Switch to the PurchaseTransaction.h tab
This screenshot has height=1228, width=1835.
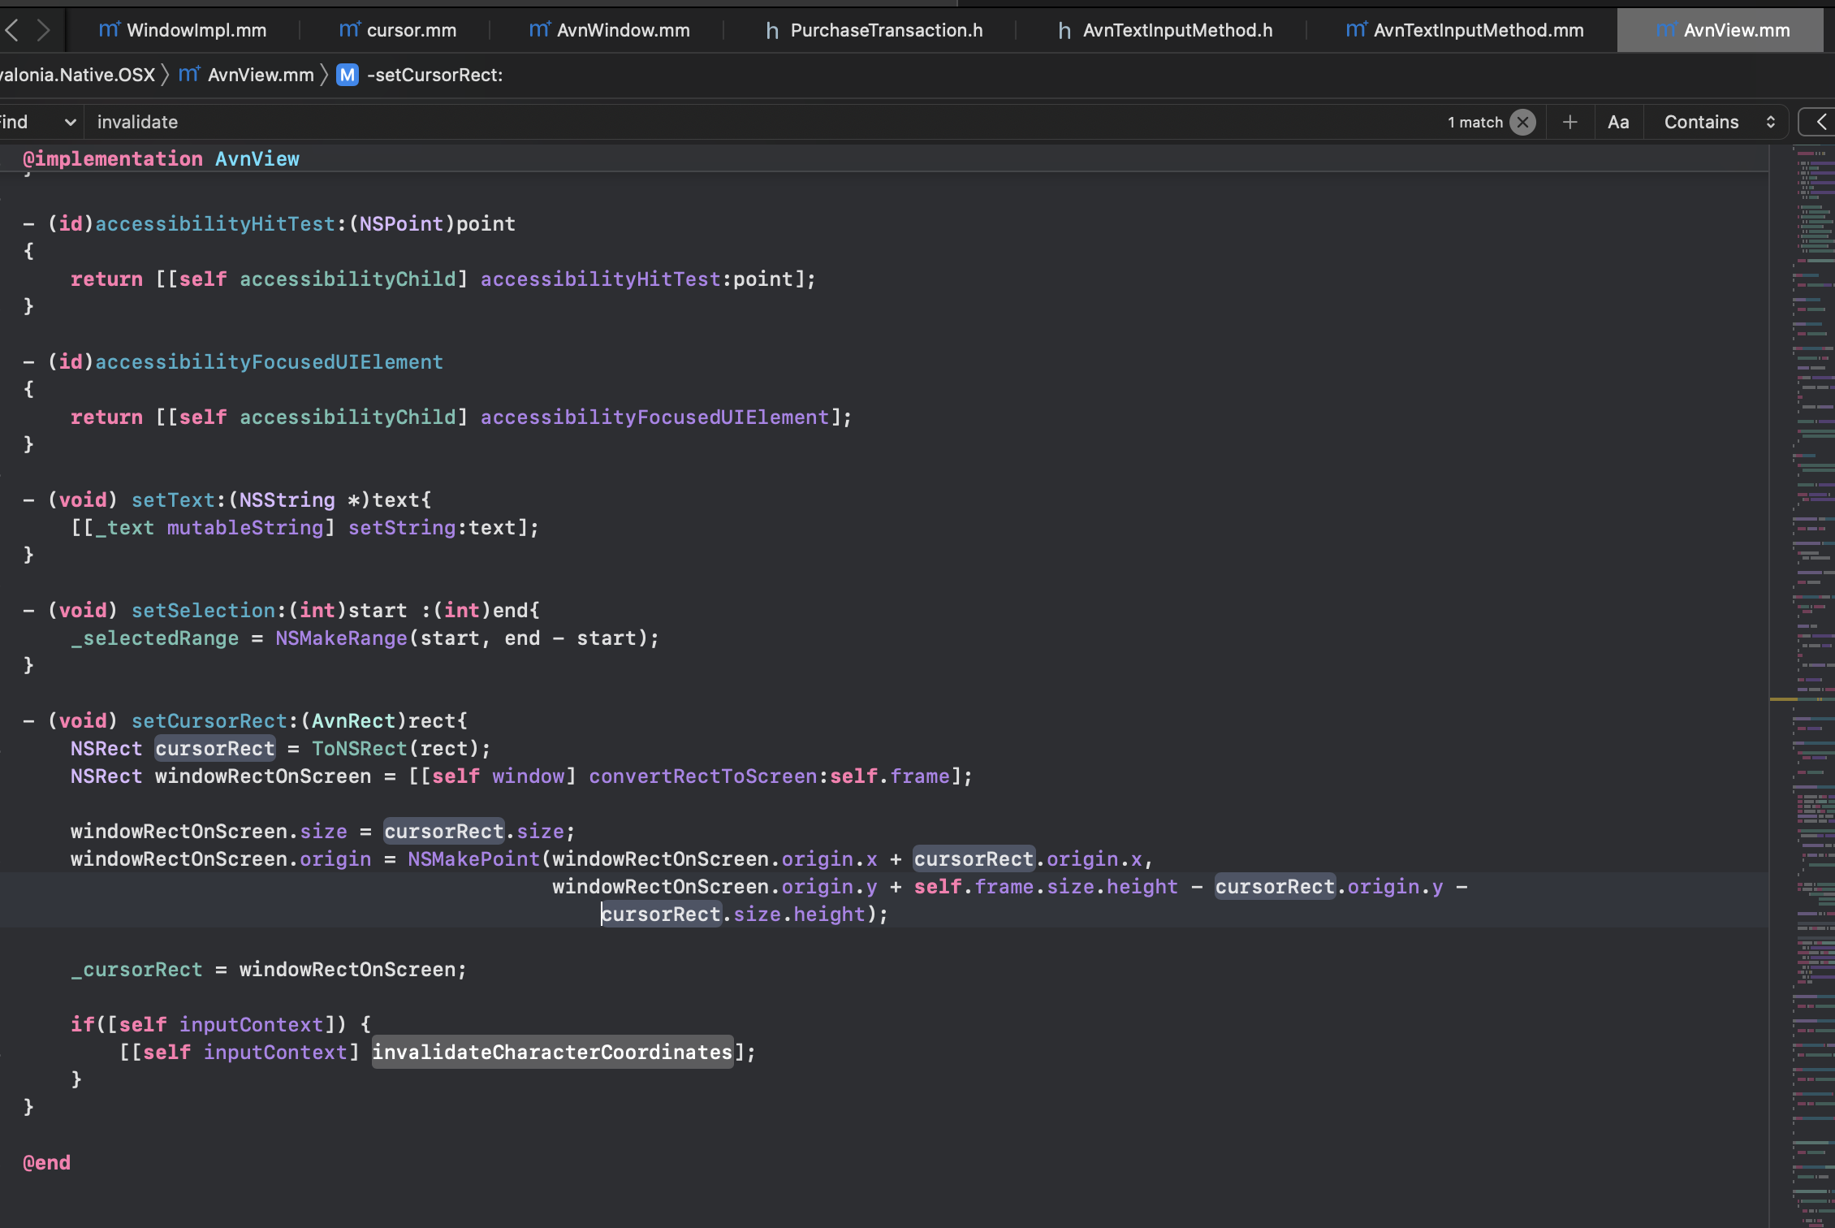point(886,30)
